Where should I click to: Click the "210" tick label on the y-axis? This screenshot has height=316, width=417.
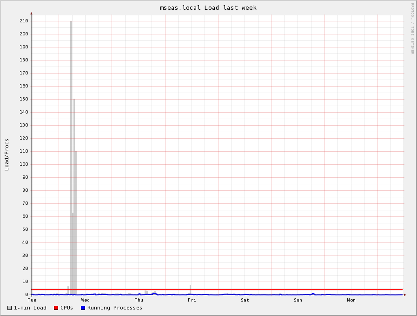[x=24, y=21]
